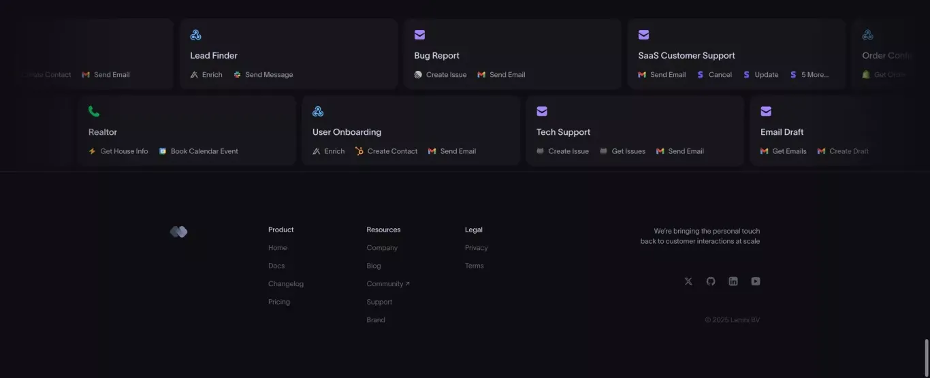Image resolution: width=930 pixels, height=378 pixels.
Task: Open the Docs footer link
Action: (276, 266)
